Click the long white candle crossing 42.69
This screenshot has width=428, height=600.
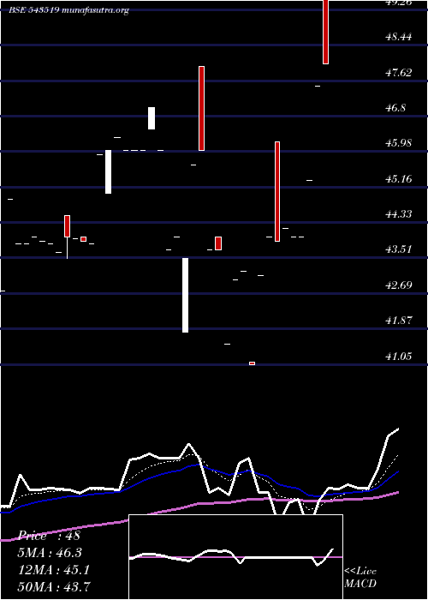[185, 295]
